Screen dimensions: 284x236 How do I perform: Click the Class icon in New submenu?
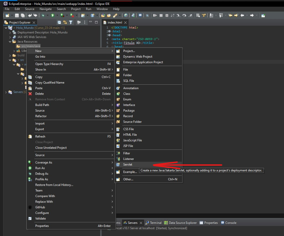click(x=118, y=94)
